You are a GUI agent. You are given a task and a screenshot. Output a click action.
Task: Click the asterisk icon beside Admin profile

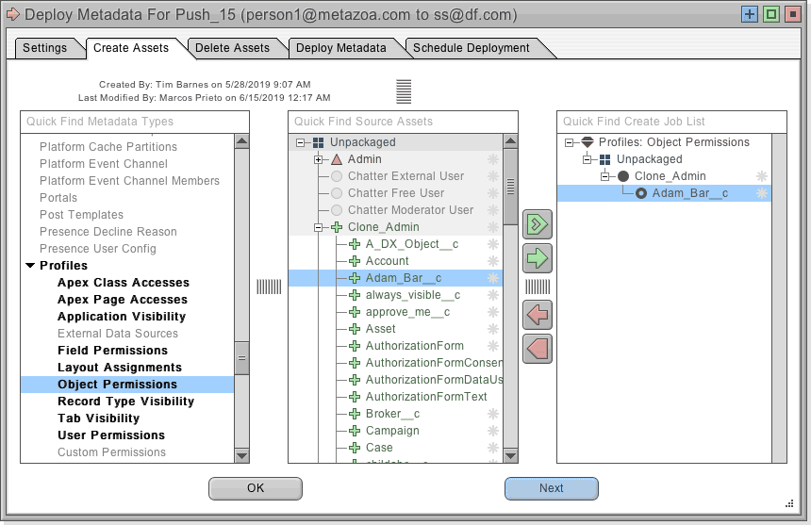[x=493, y=159]
